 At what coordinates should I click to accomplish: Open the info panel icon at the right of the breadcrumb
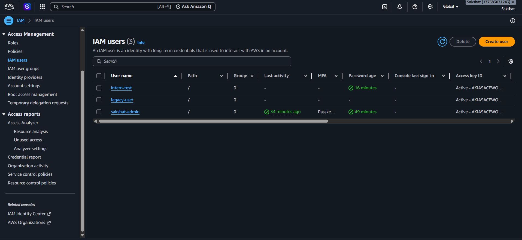(513, 21)
